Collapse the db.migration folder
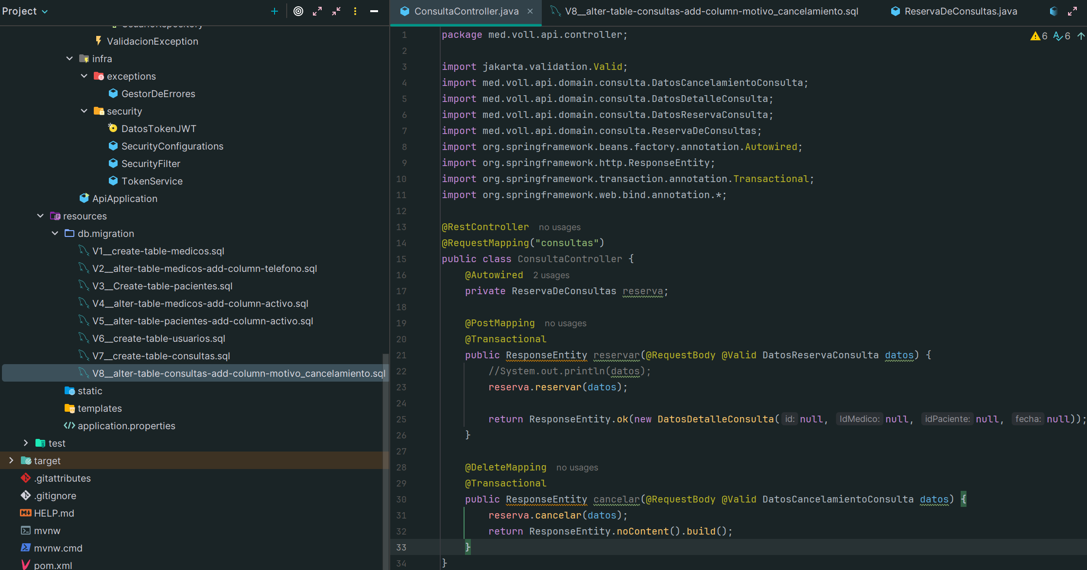The width and height of the screenshot is (1087, 570). pyautogui.click(x=55, y=234)
